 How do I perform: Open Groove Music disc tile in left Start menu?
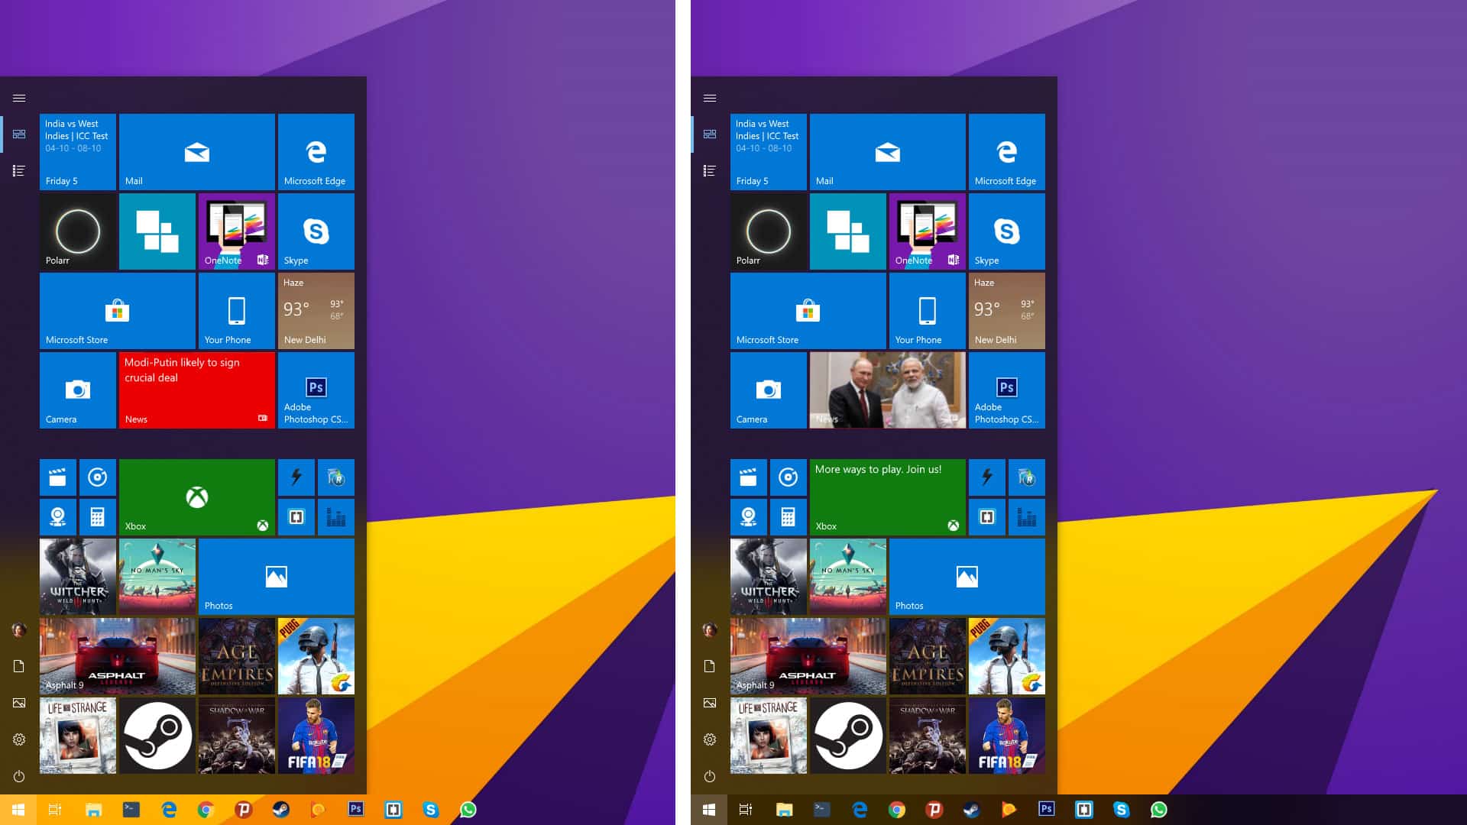(97, 477)
